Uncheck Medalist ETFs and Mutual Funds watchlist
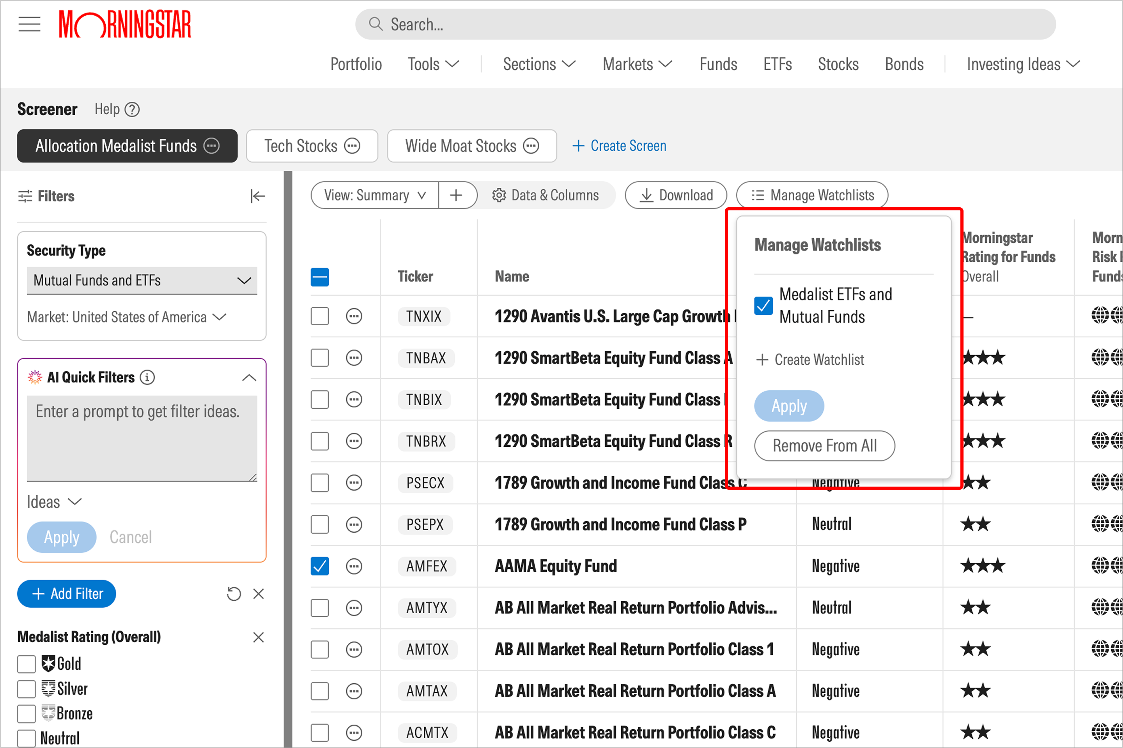1123x748 pixels. point(763,305)
